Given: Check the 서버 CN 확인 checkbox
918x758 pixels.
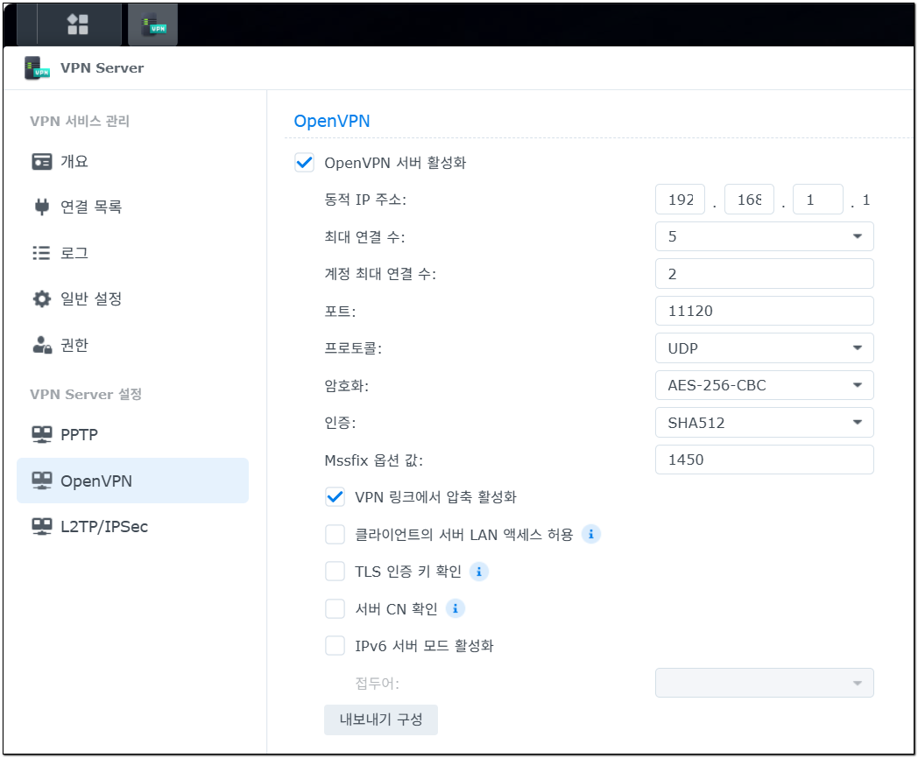Looking at the screenshot, I should point(335,608).
